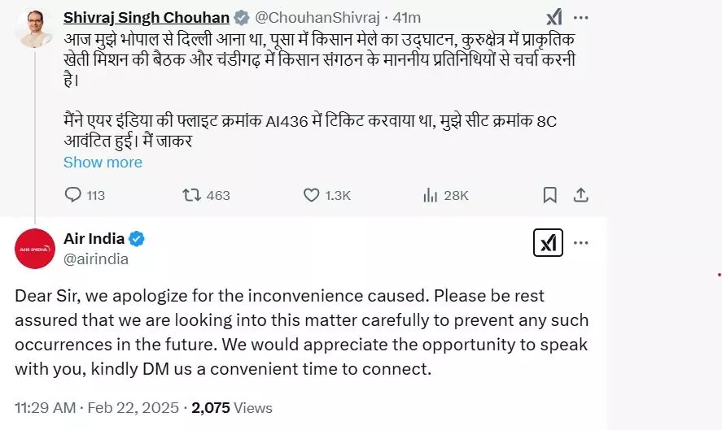
Task: Repost the tweet with 463 reposts
Action: tap(193, 195)
